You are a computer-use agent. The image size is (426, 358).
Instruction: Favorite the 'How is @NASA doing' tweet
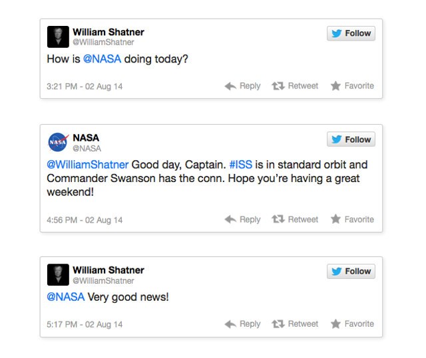[352, 86]
